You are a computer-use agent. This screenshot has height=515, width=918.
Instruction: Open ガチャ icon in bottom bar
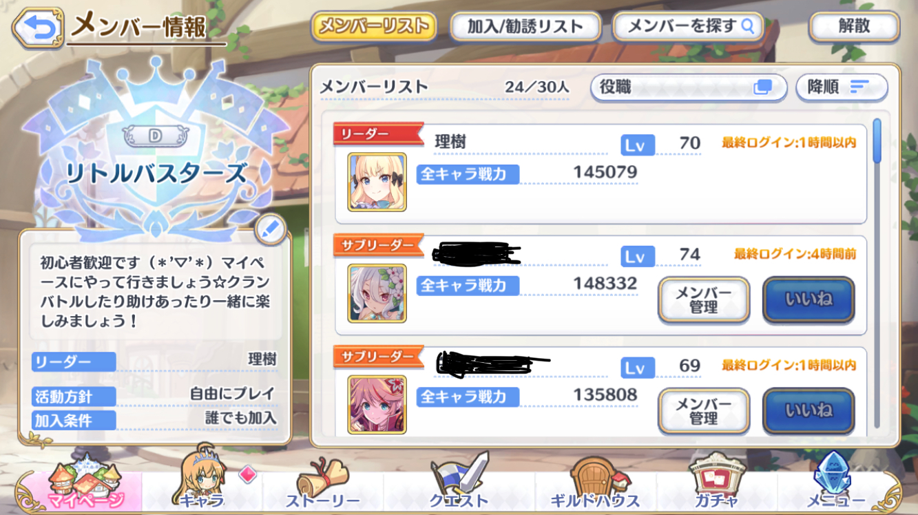(716, 482)
